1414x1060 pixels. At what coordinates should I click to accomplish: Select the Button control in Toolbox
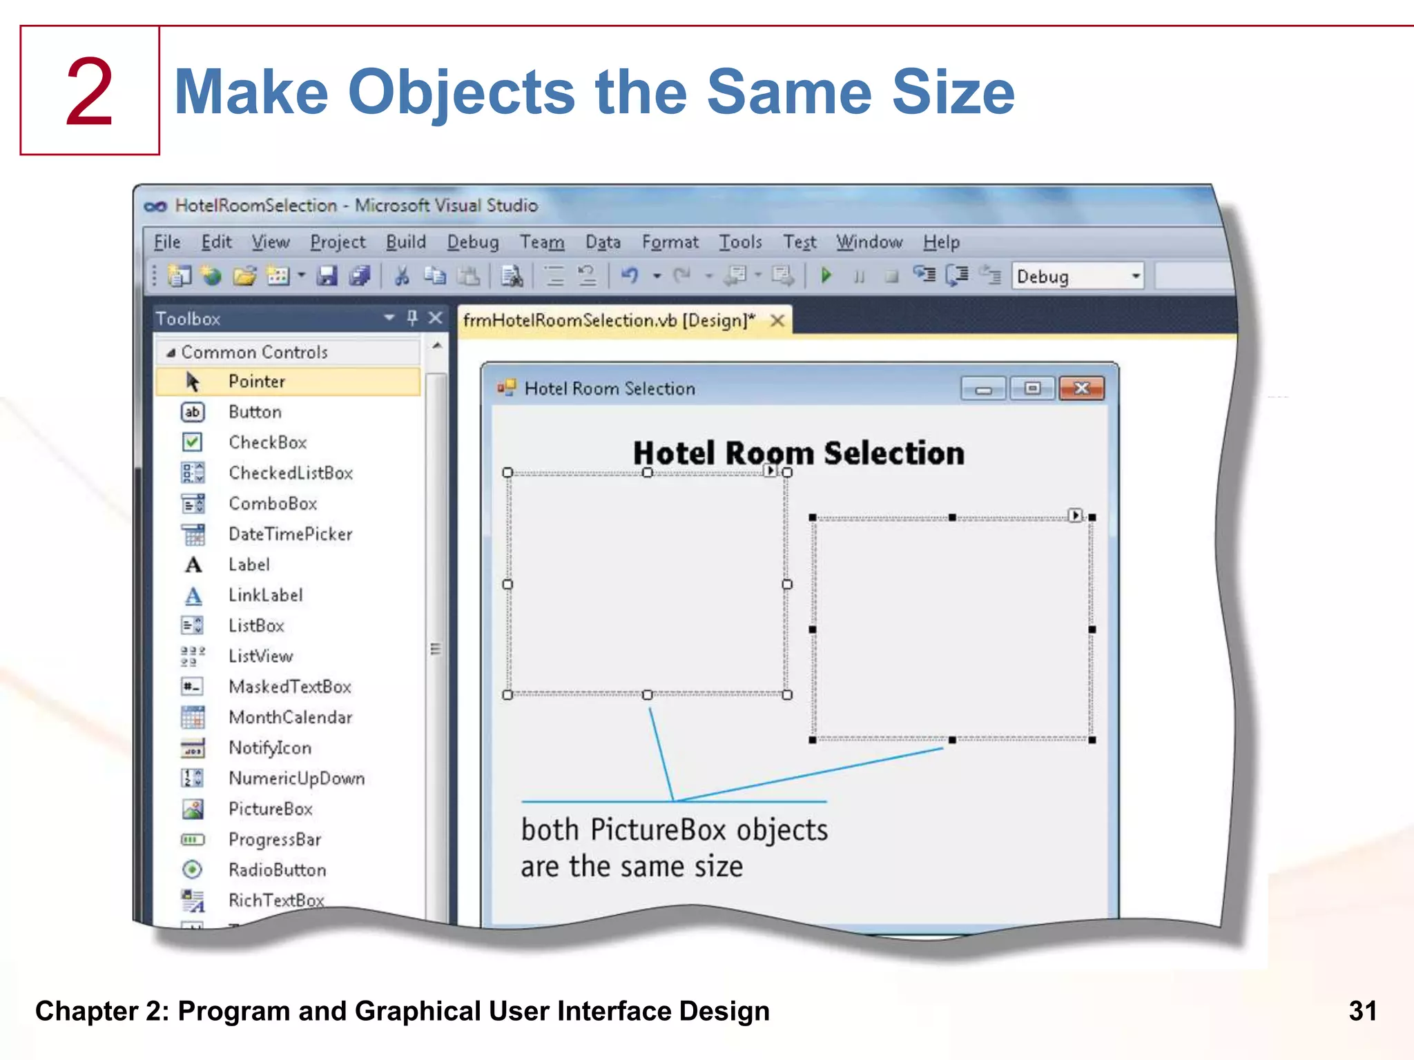click(289, 412)
